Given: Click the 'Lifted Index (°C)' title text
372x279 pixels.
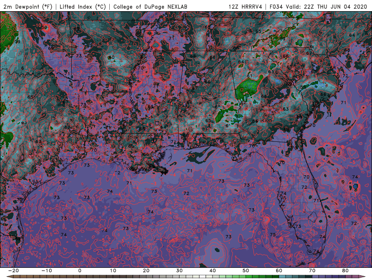Looking at the screenshot, I should coord(83,7).
